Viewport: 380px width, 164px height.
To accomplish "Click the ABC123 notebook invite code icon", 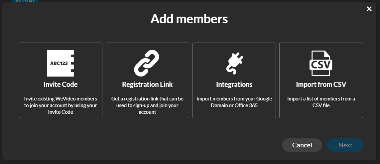I will click(61, 63).
